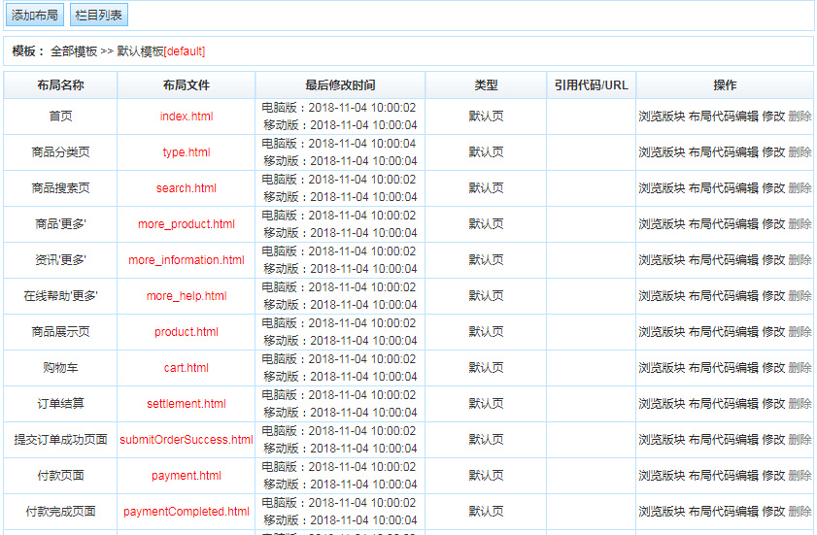Select the 订单结算 layout name cell

pos(60,404)
